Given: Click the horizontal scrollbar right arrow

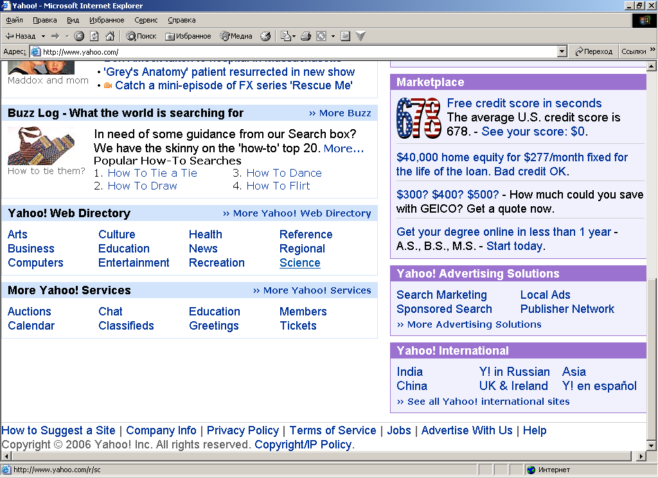Looking at the screenshot, I should [x=641, y=456].
